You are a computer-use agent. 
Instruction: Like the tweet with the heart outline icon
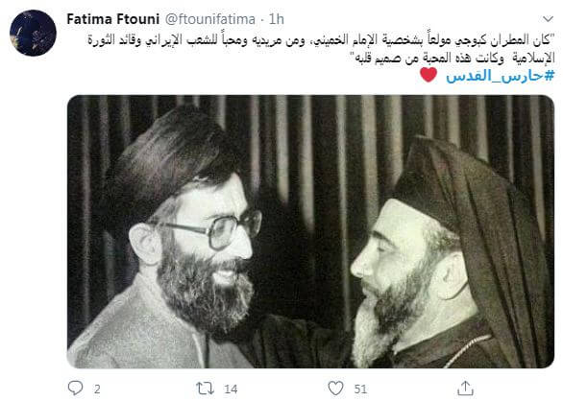335,389
